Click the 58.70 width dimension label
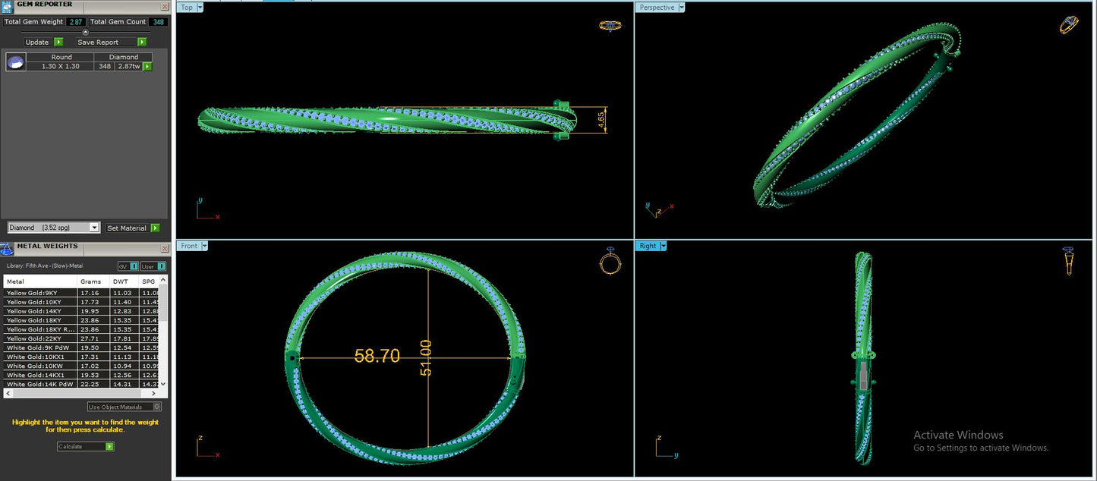This screenshot has width=1097, height=481. click(x=377, y=356)
